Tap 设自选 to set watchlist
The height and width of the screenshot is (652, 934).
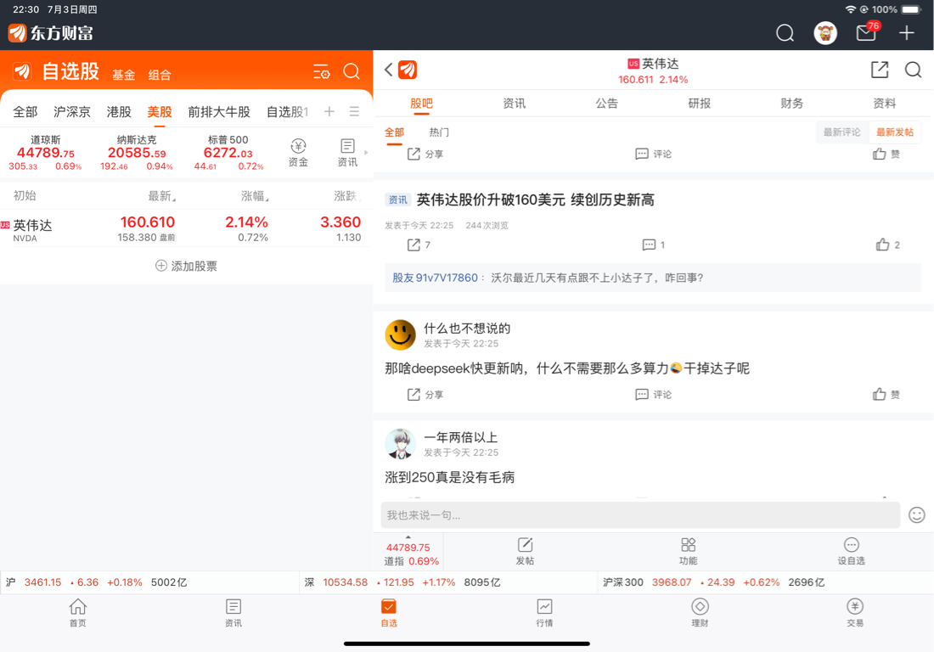pos(851,551)
